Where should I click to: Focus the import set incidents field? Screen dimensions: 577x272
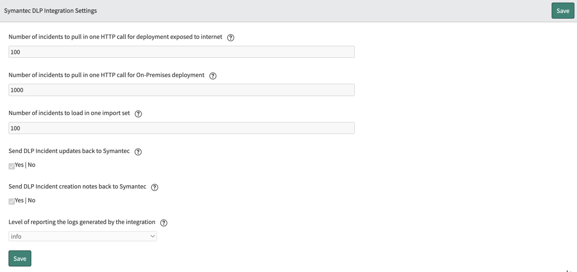pos(182,128)
